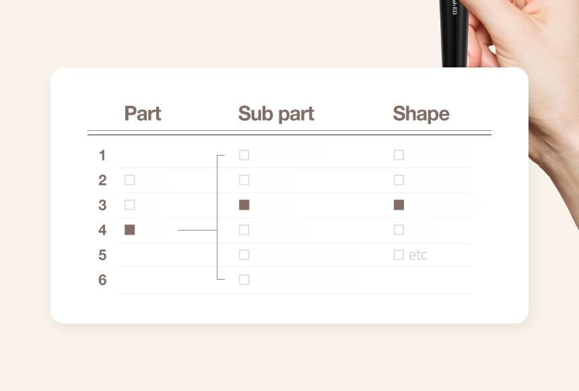This screenshot has width=579, height=391.
Task: Click the black brush handle
Action: [454, 30]
